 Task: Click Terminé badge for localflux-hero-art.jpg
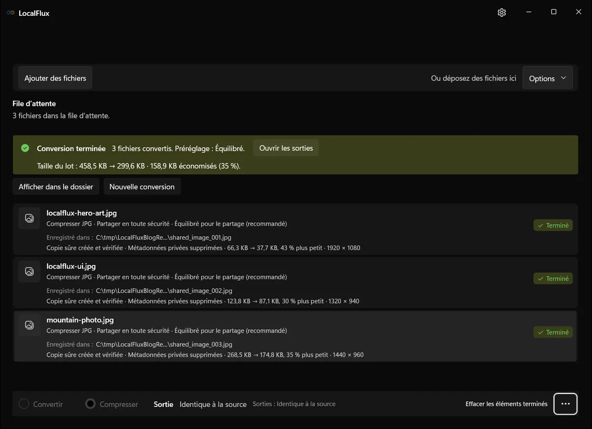[553, 225]
